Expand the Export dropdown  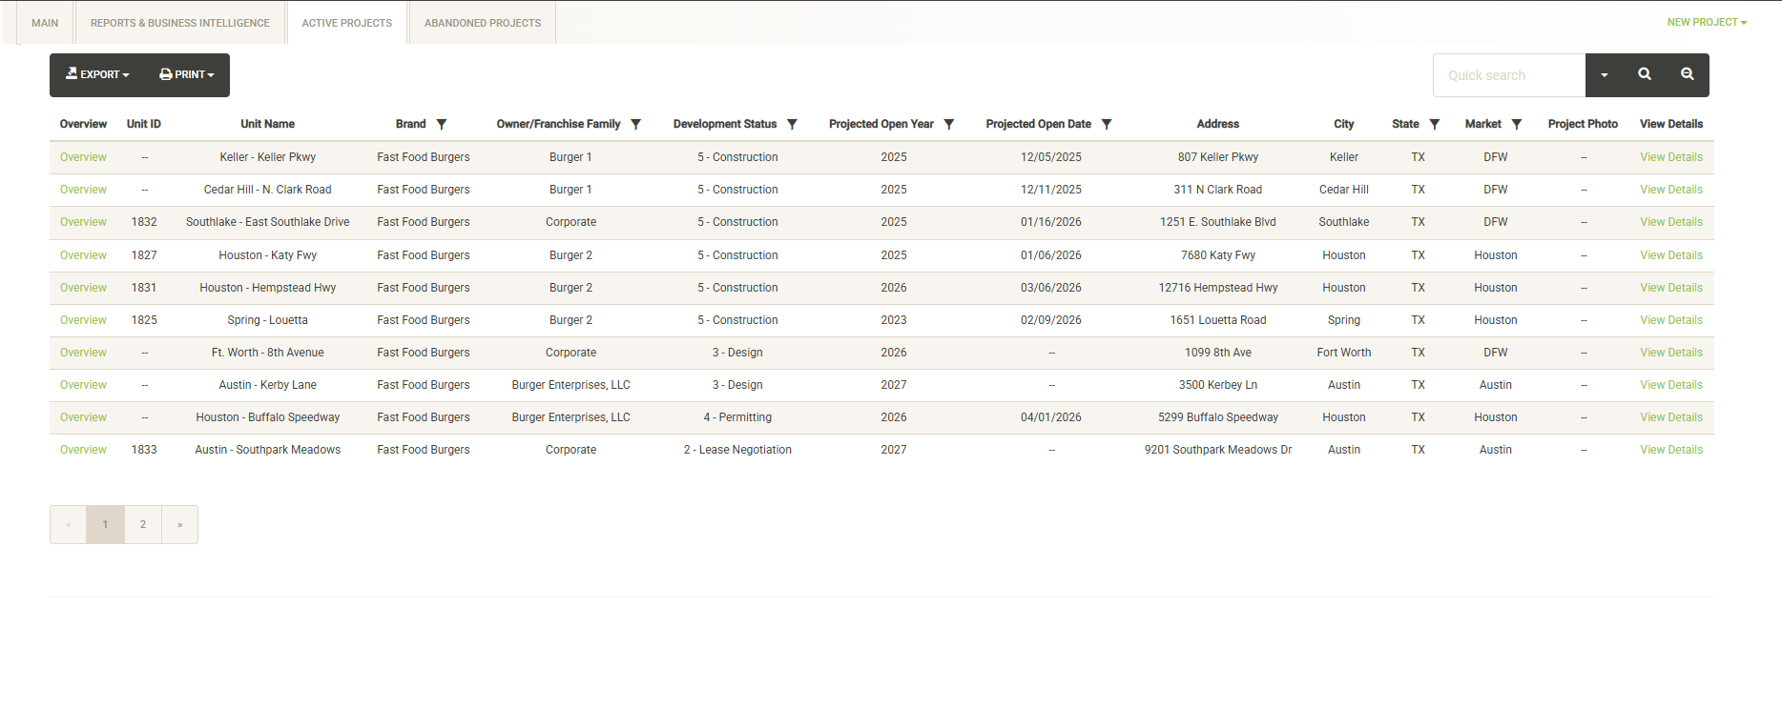(x=97, y=74)
